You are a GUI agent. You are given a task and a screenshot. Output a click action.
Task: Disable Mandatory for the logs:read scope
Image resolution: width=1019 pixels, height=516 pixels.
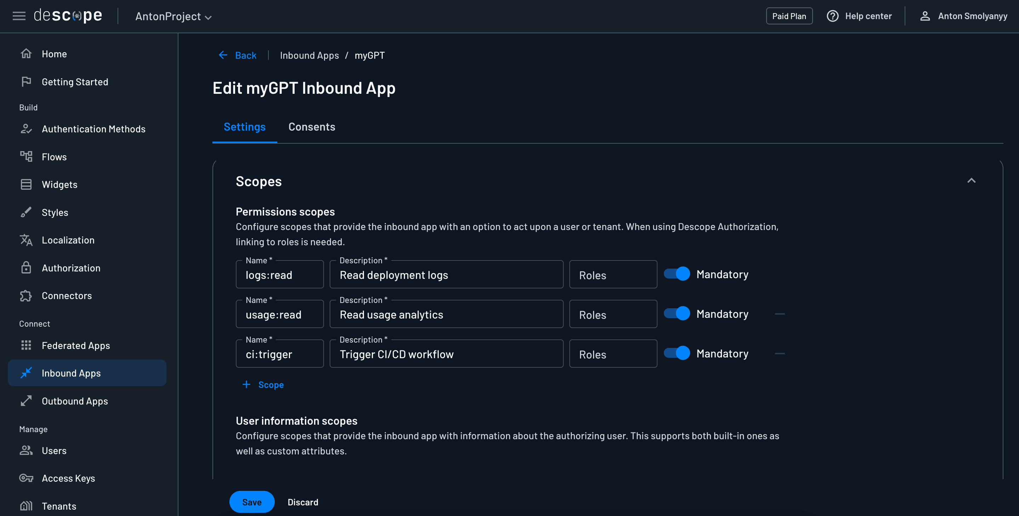pyautogui.click(x=676, y=273)
